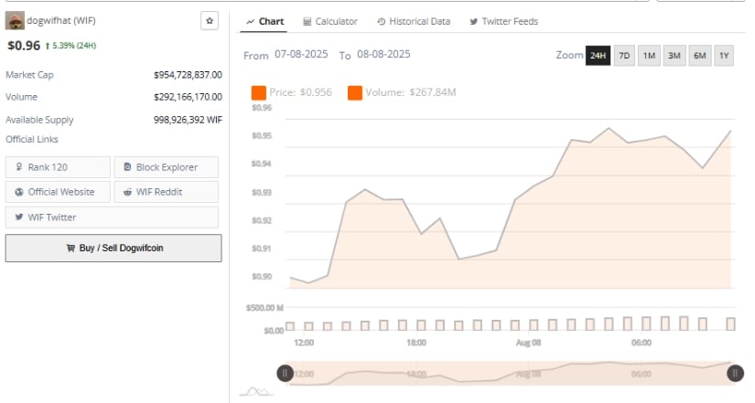Screen dimensions: 755x403
Task: Click Buy / Sell Dogwifcoin button
Action: pyautogui.click(x=113, y=249)
